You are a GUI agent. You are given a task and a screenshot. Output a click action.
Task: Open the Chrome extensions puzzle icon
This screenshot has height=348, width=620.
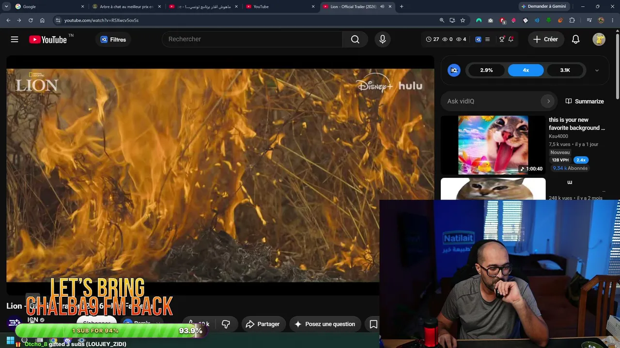pos(572,20)
